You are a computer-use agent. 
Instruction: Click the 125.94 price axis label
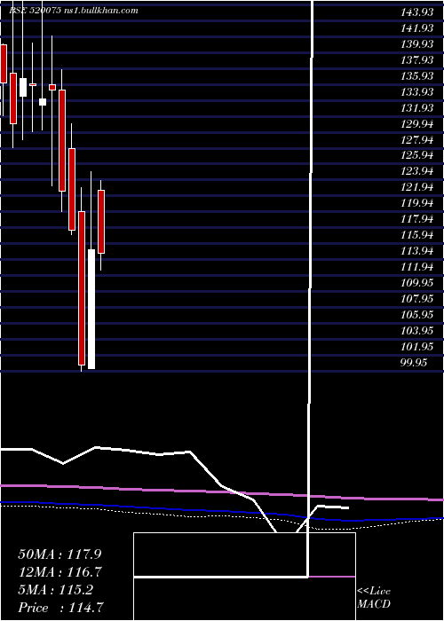(x=417, y=155)
